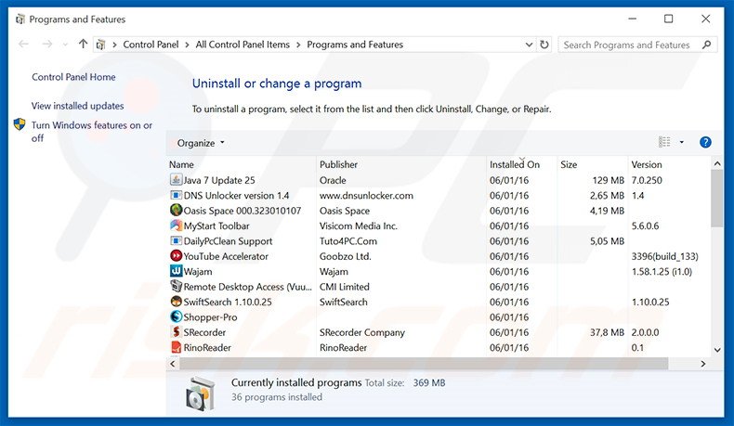Viewport: 734px width, 426px height.
Task: Expand the address bar history dropdown
Action: (x=529, y=45)
